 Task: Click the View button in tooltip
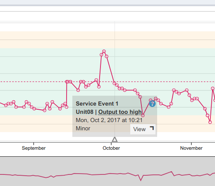(x=143, y=129)
